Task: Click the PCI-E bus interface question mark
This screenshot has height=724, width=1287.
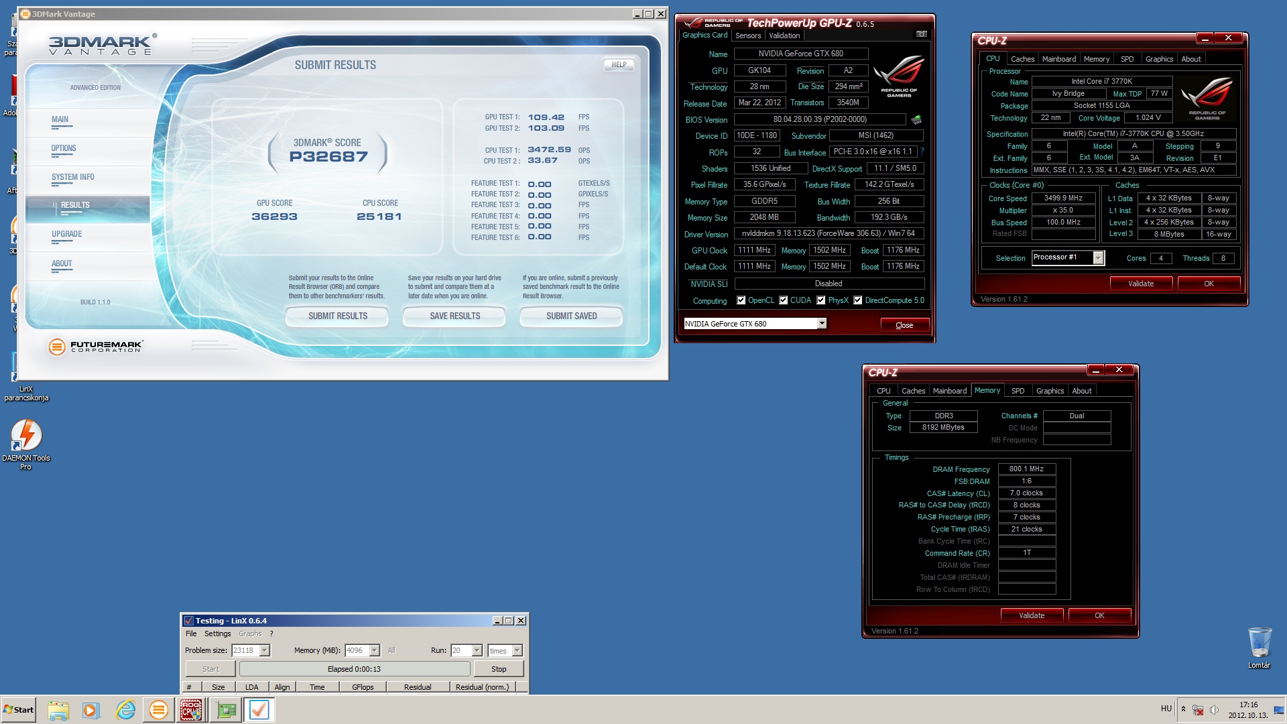Action: tap(922, 152)
